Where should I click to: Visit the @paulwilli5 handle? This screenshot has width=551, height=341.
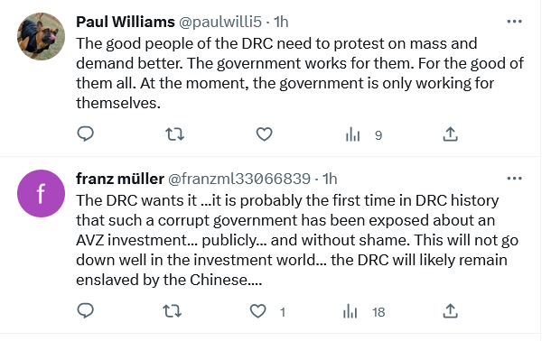pos(220,22)
